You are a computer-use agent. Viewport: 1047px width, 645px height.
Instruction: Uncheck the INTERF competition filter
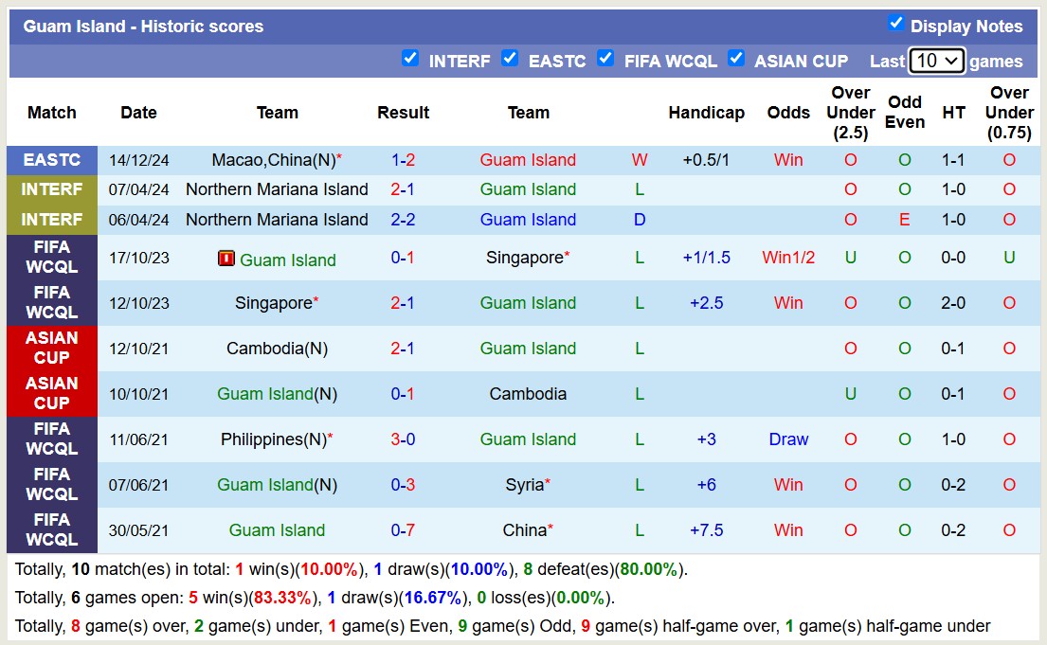(x=410, y=58)
